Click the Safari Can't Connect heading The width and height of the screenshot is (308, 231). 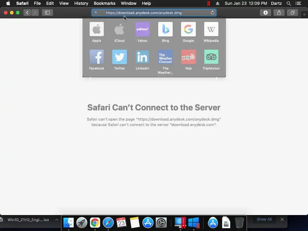[154, 107]
